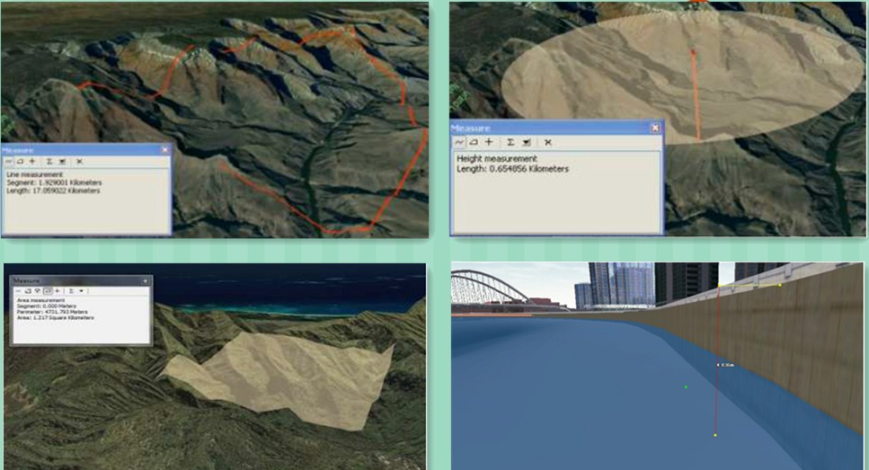Select Measure Line tool in Line measurement dialog
869x470 pixels.
[8, 161]
